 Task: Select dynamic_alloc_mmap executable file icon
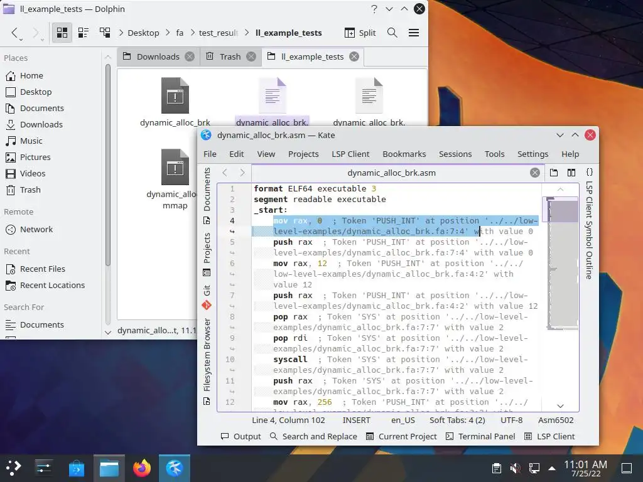pyautogui.click(x=175, y=167)
